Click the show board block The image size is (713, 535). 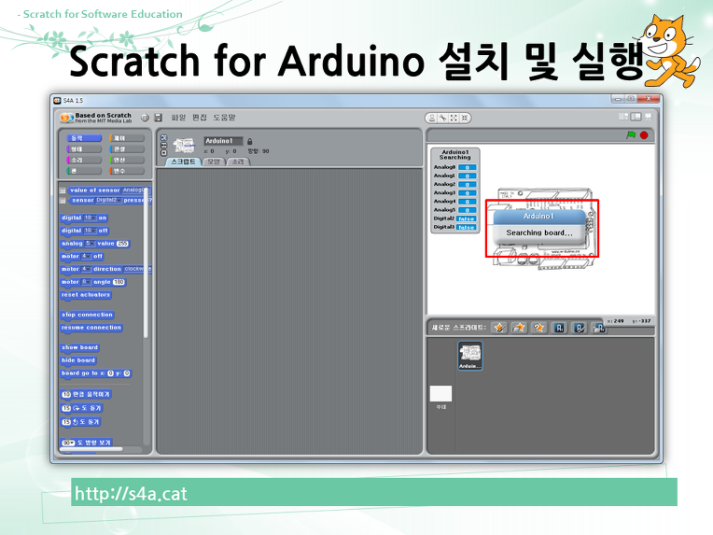coord(79,347)
